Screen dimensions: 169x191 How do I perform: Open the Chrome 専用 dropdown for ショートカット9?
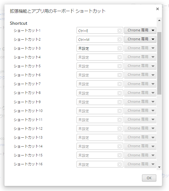tap(140, 102)
